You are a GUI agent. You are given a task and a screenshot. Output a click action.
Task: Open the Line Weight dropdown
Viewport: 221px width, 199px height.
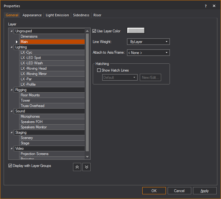pyautogui.click(x=148, y=42)
